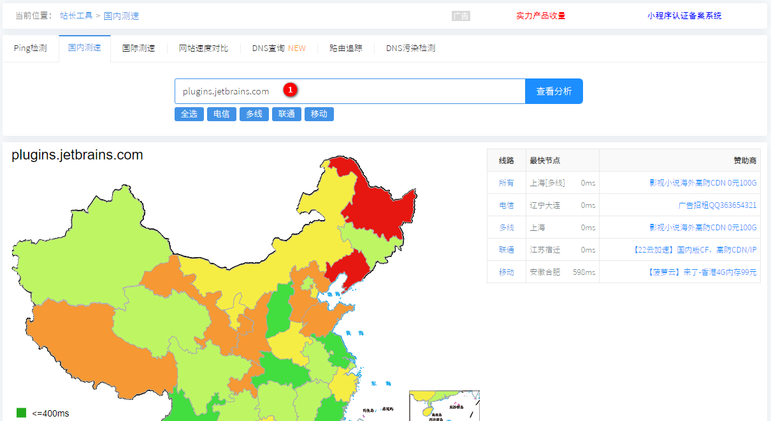Click the 598ms latency value
Image resolution: width=771 pixels, height=421 pixels.
click(x=584, y=272)
